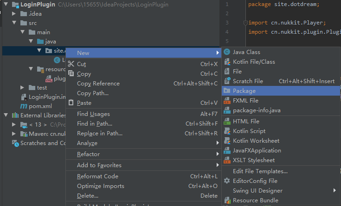The height and width of the screenshot is (206, 341).
Task: Click the Resource Bundle icon
Action: 227,200
